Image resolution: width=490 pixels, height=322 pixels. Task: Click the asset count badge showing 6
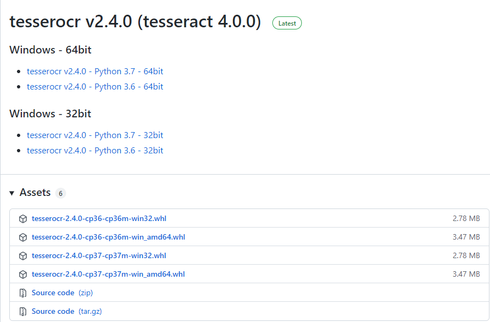point(60,193)
